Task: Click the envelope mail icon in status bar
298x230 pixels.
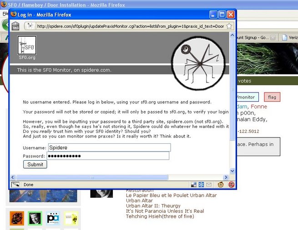Action: click(209, 184)
